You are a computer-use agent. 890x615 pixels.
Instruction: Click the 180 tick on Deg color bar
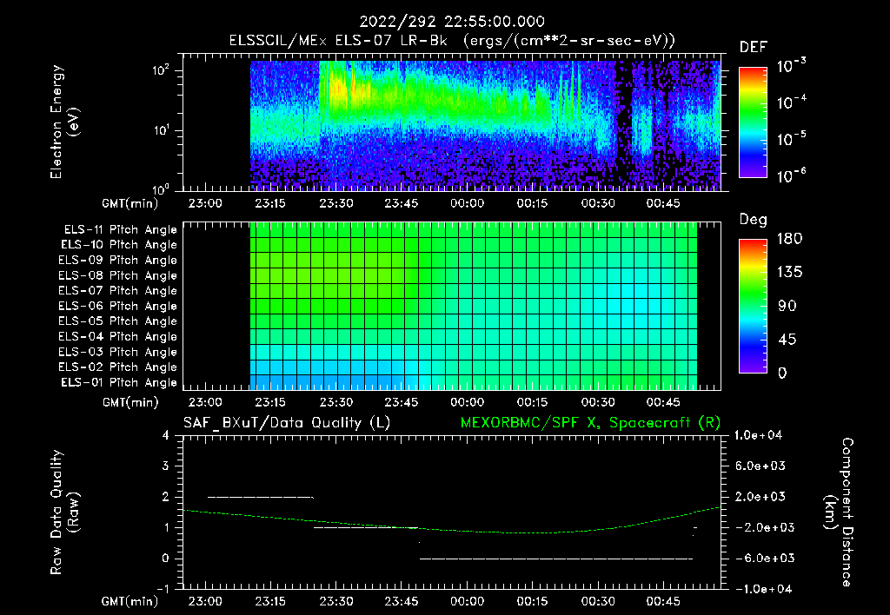[790, 239]
